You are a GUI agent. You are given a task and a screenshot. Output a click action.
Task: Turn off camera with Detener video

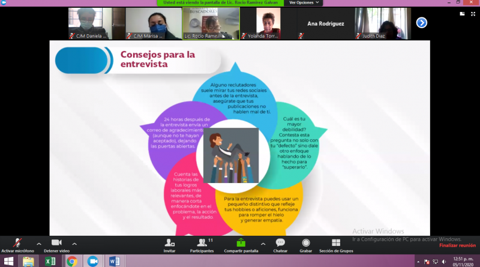[x=56, y=243]
